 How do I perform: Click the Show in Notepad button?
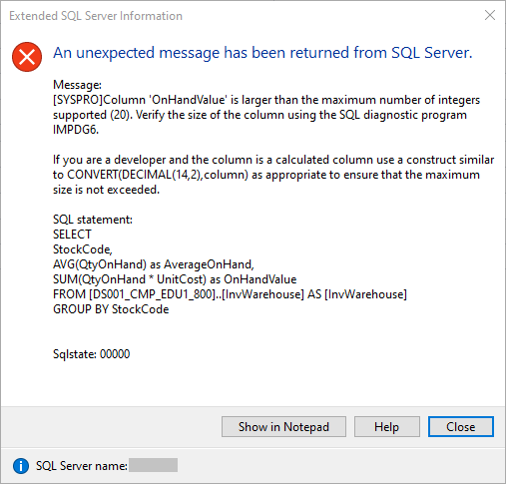point(283,426)
